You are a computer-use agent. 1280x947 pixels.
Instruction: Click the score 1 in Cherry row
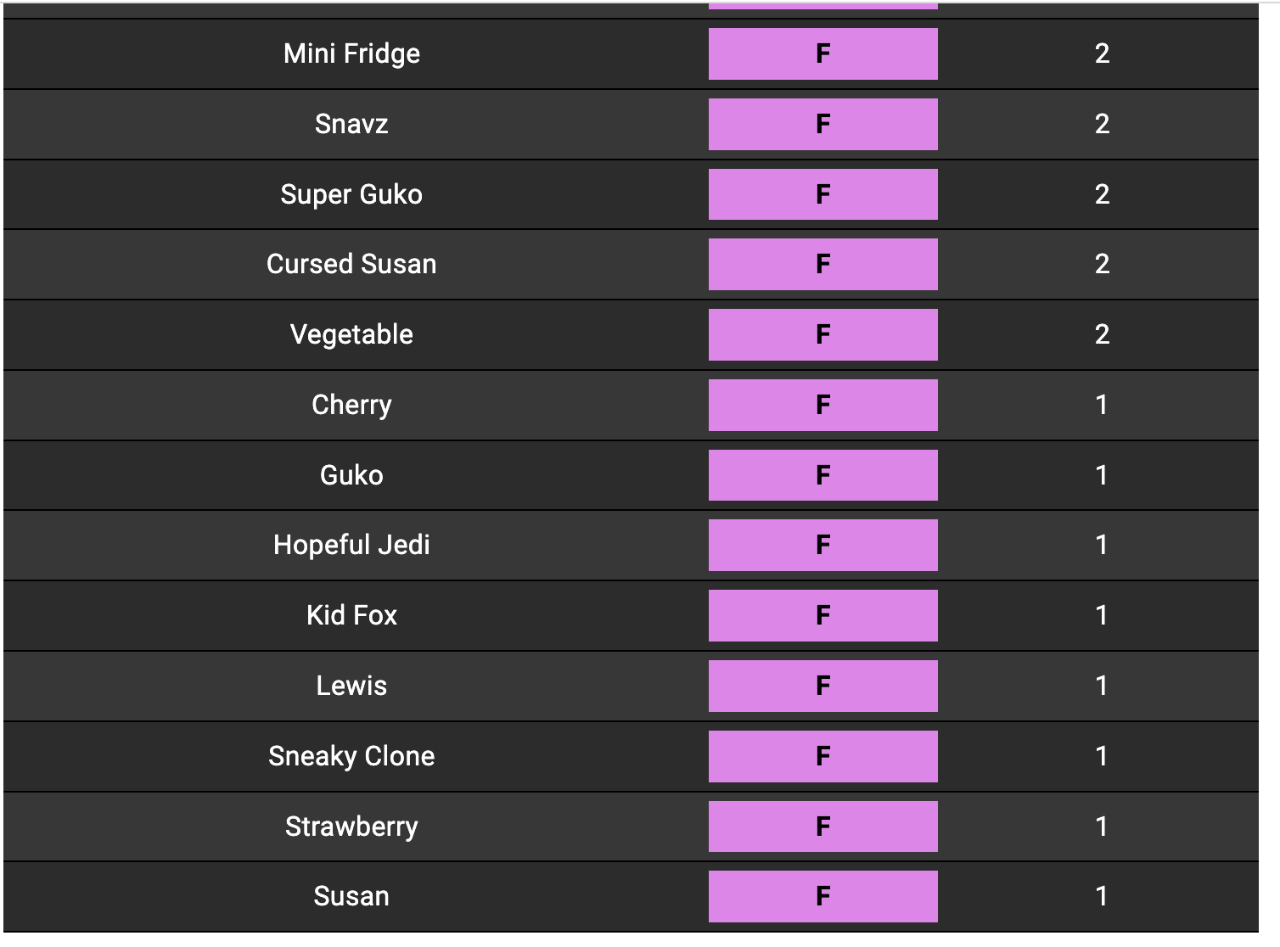click(x=1102, y=405)
